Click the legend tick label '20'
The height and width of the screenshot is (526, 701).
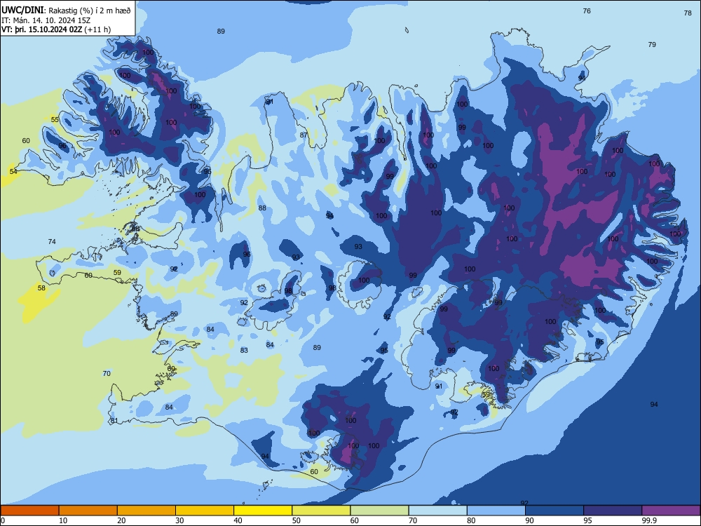tap(121, 520)
